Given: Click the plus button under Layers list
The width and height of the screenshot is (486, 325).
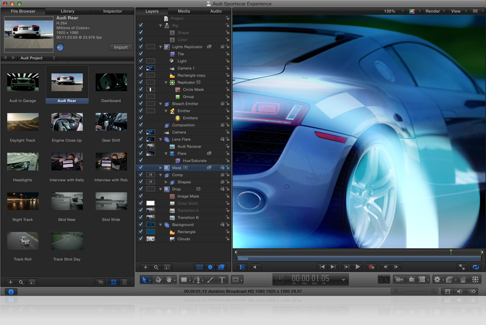Looking at the screenshot, I should 145,267.
